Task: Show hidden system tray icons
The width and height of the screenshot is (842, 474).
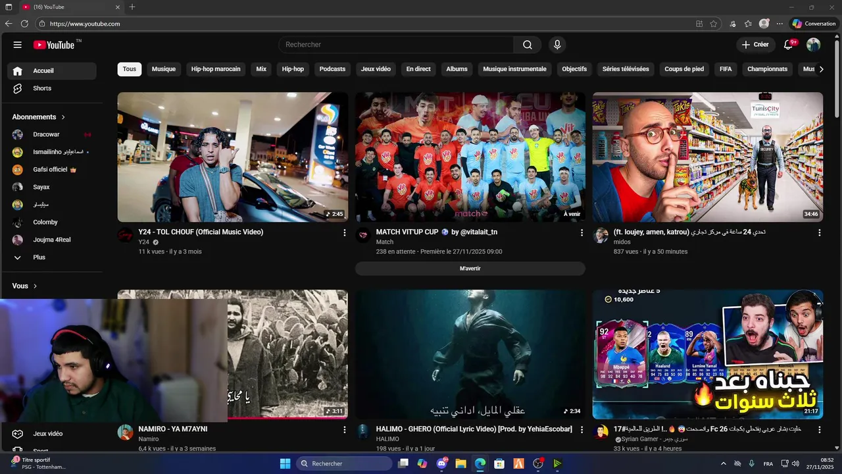Action: click(724, 463)
